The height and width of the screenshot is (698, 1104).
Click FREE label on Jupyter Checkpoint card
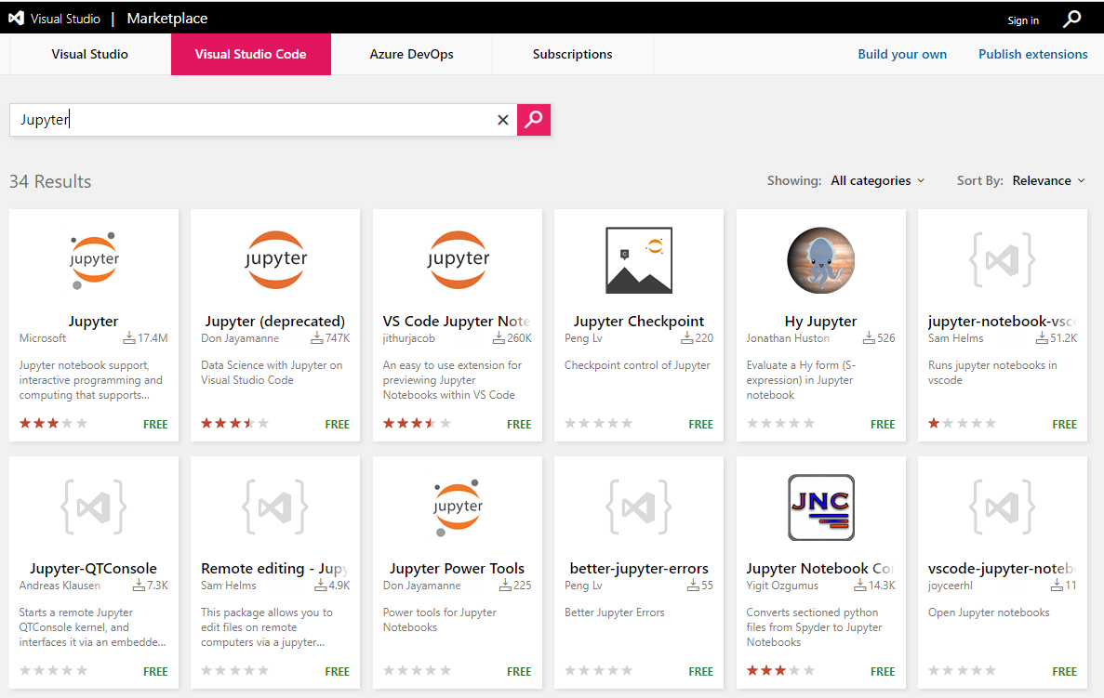(700, 425)
